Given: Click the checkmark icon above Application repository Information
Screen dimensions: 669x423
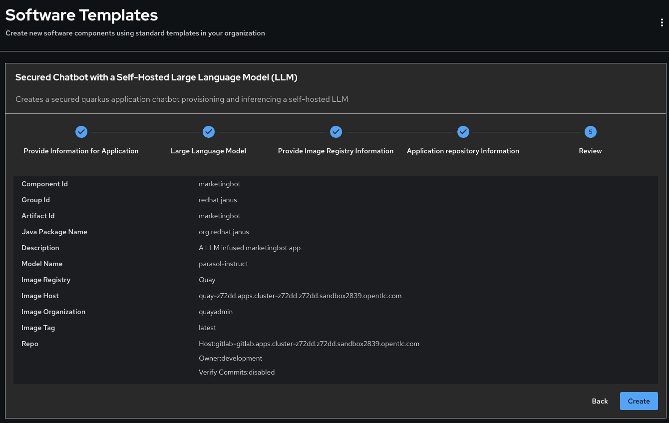Looking at the screenshot, I should pyautogui.click(x=463, y=132).
